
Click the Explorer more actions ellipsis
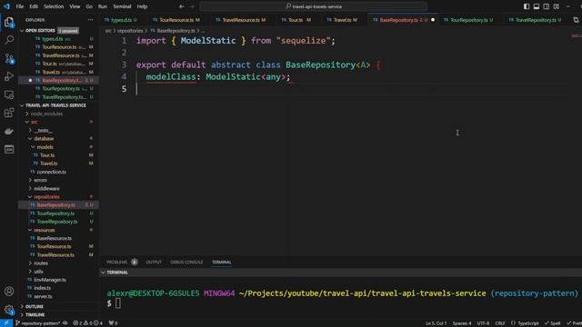[90, 20]
